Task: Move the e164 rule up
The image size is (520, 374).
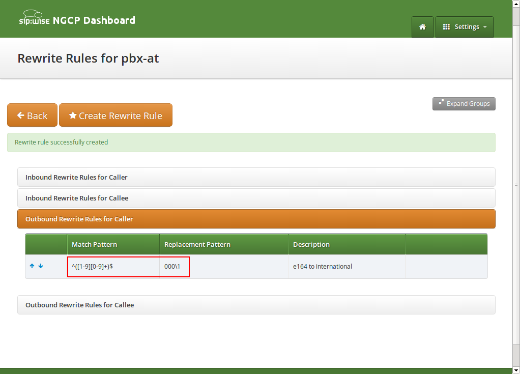Action: [x=32, y=266]
